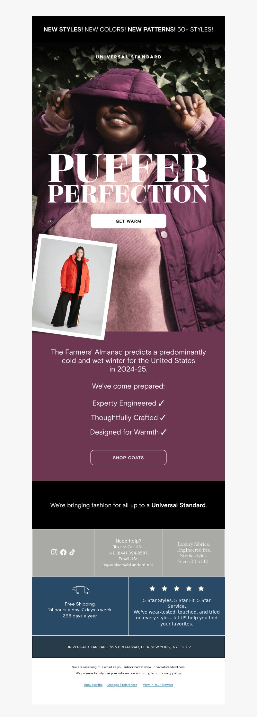This screenshot has width=257, height=717.
Task: Click the Universal Standard logo header
Action: click(128, 57)
